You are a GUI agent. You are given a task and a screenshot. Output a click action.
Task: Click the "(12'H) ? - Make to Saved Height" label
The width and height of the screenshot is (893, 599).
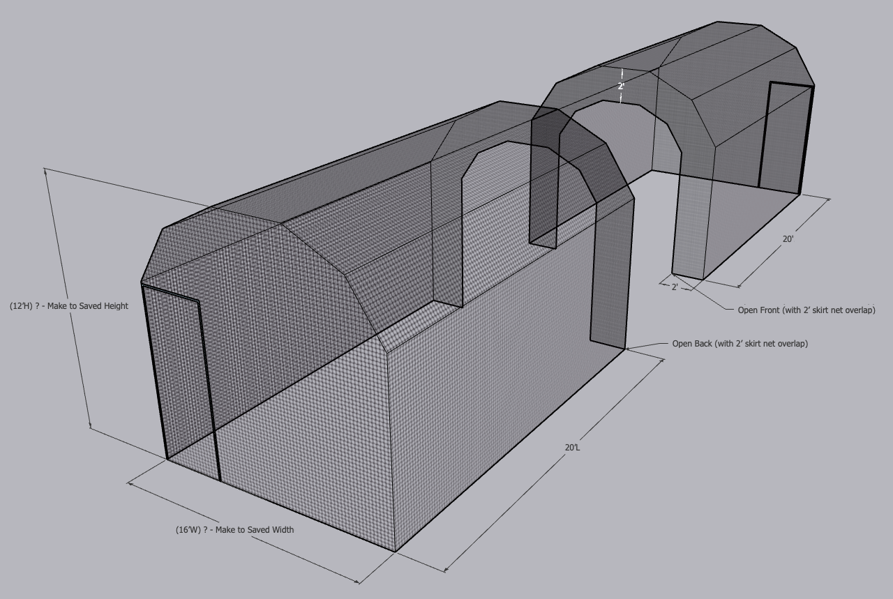click(69, 306)
